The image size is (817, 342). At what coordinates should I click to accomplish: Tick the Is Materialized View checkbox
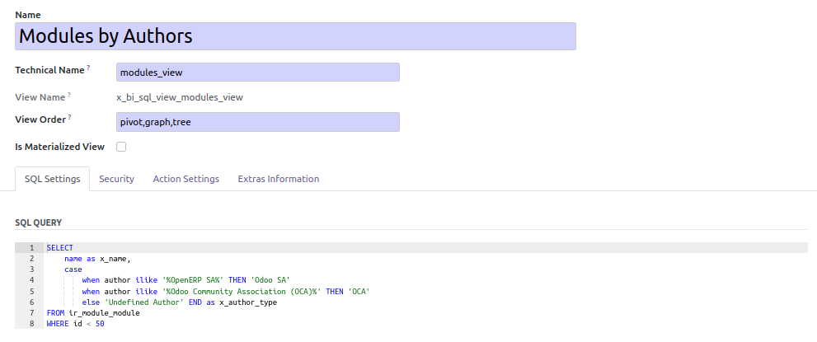[121, 147]
